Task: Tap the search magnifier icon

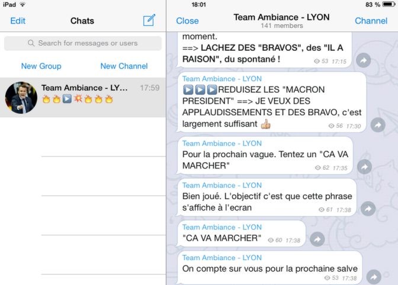Action: 31,43
